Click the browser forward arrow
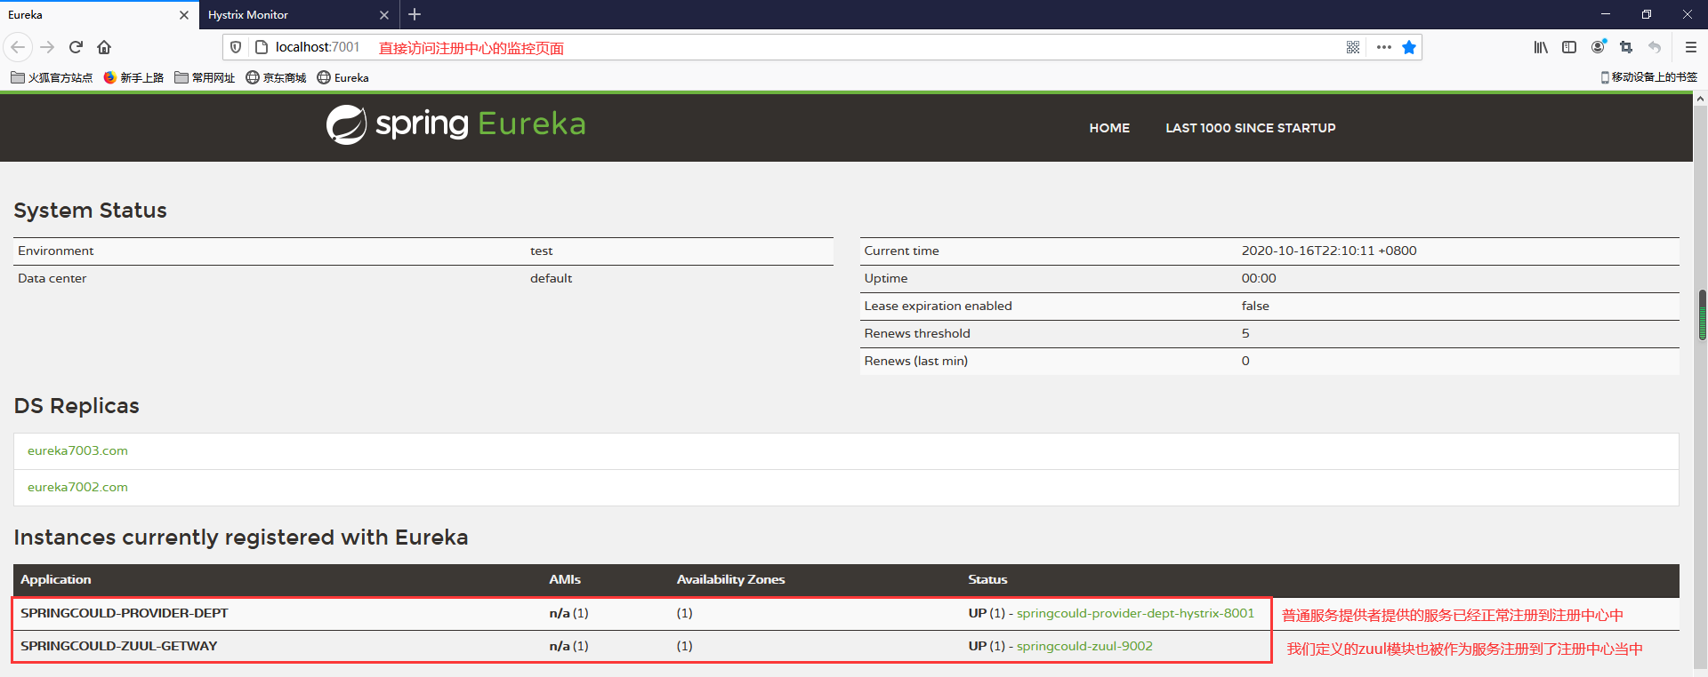Viewport: 1708px width, 677px height. [48, 47]
